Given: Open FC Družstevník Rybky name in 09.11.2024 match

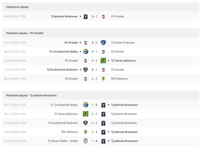Looking at the screenshot, I should 64,105.
